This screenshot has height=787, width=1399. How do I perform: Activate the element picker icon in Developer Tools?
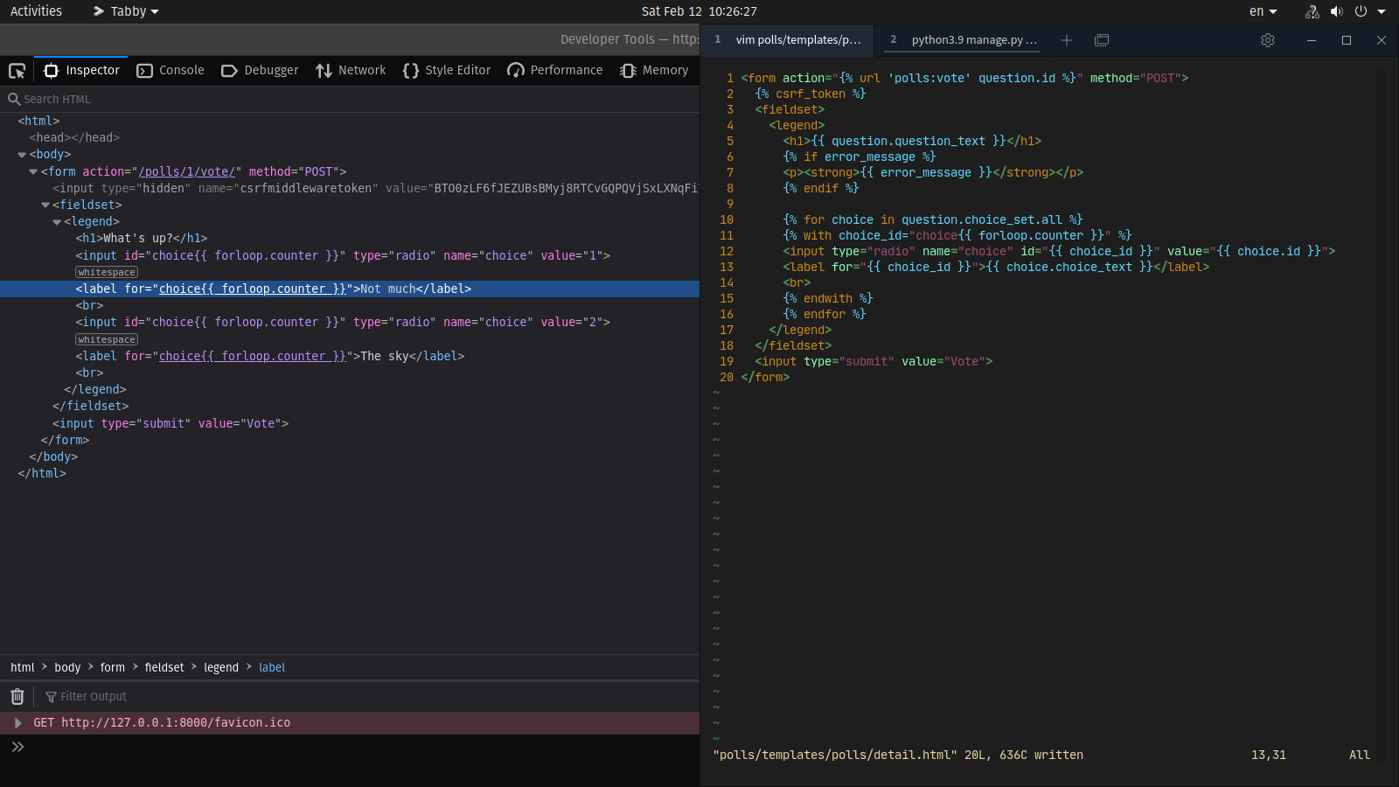17,71
